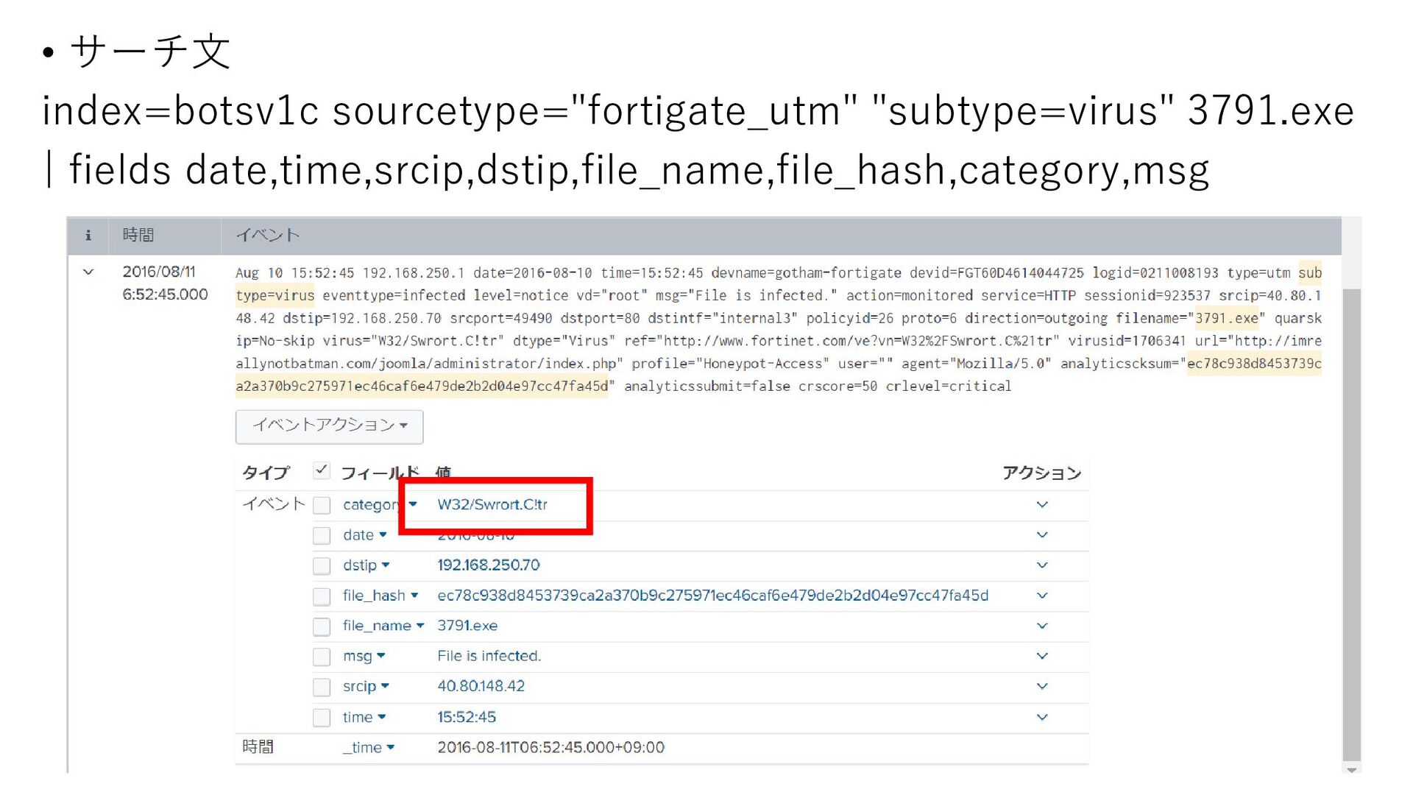Open action chevron for msg row
This screenshot has width=1413, height=795.
[1041, 656]
